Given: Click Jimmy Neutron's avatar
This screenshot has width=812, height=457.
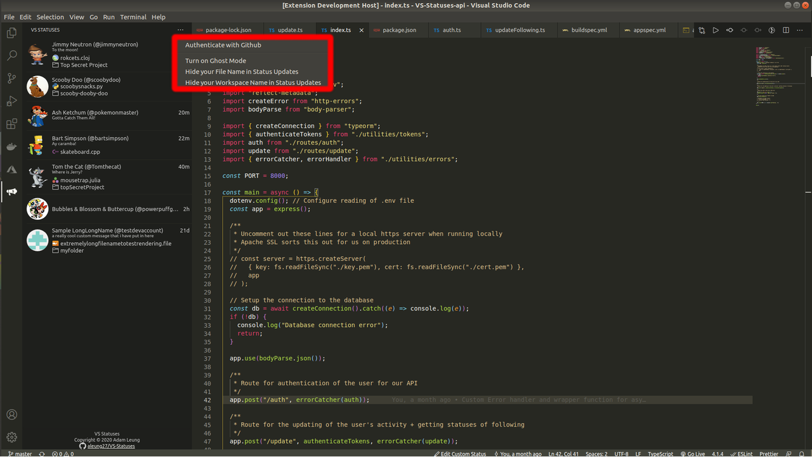Looking at the screenshot, I should point(37,55).
